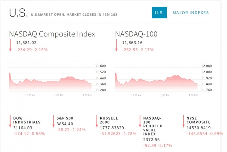Open the NYSE Composite index link
Viewport: 227px width, 152px height.
tap(199, 120)
